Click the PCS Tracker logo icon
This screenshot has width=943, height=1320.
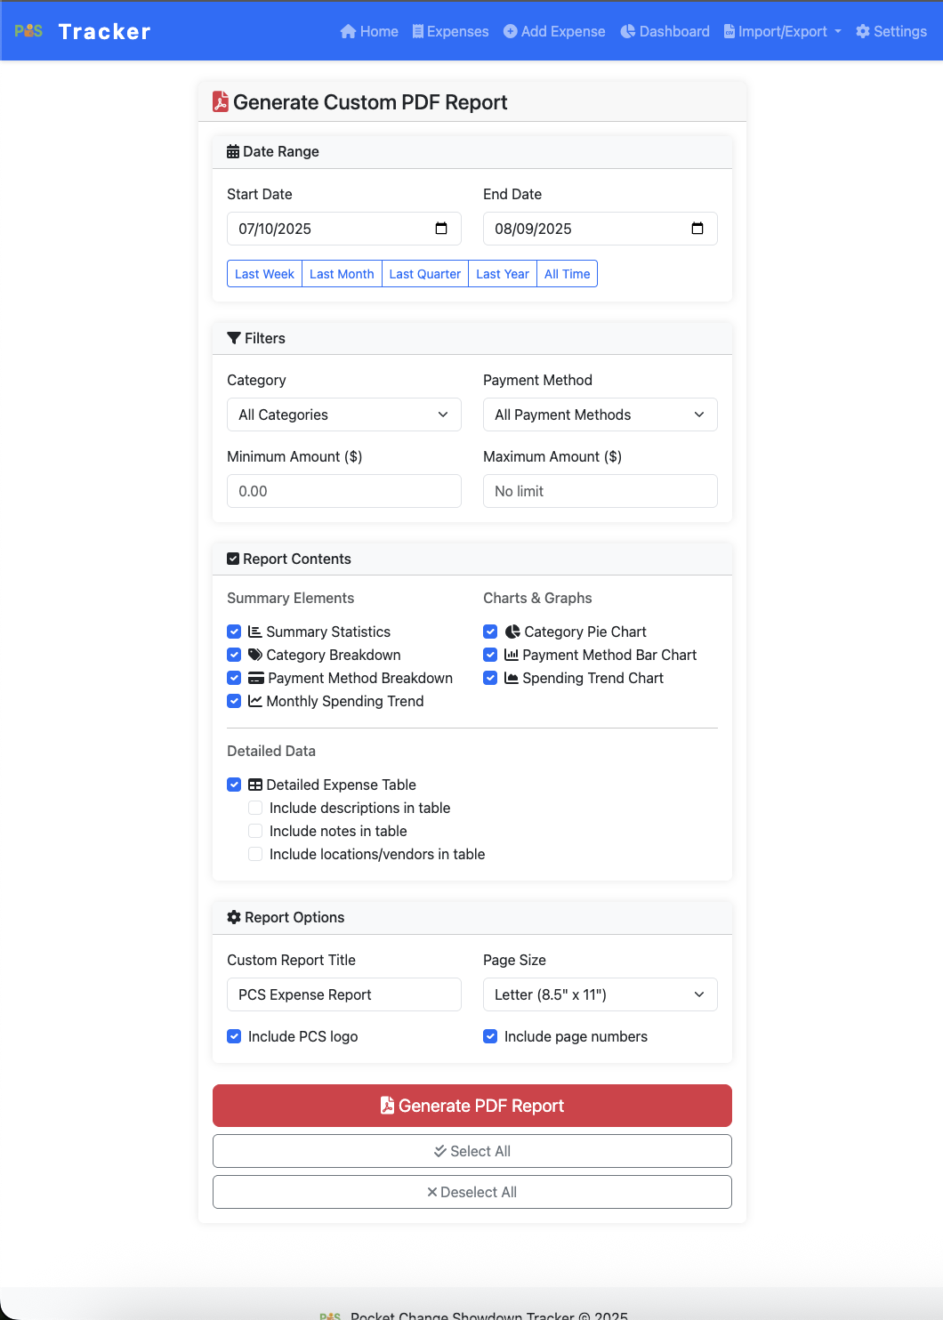(x=28, y=31)
